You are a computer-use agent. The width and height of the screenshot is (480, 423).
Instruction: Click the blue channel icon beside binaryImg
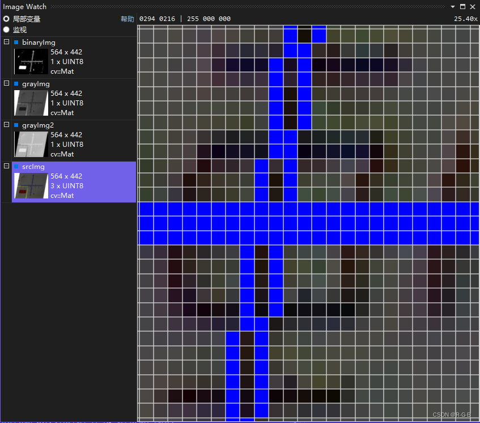(x=16, y=42)
